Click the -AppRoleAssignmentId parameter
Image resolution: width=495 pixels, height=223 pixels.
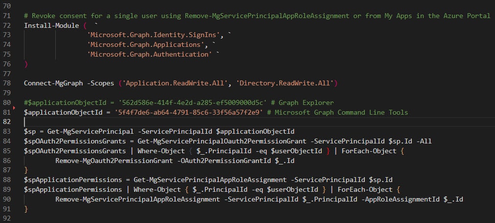pyautogui.click(x=401, y=199)
